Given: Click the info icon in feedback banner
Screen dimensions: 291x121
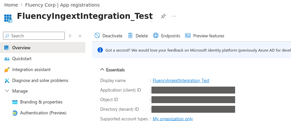Looking at the screenshot, I should 100,50.
